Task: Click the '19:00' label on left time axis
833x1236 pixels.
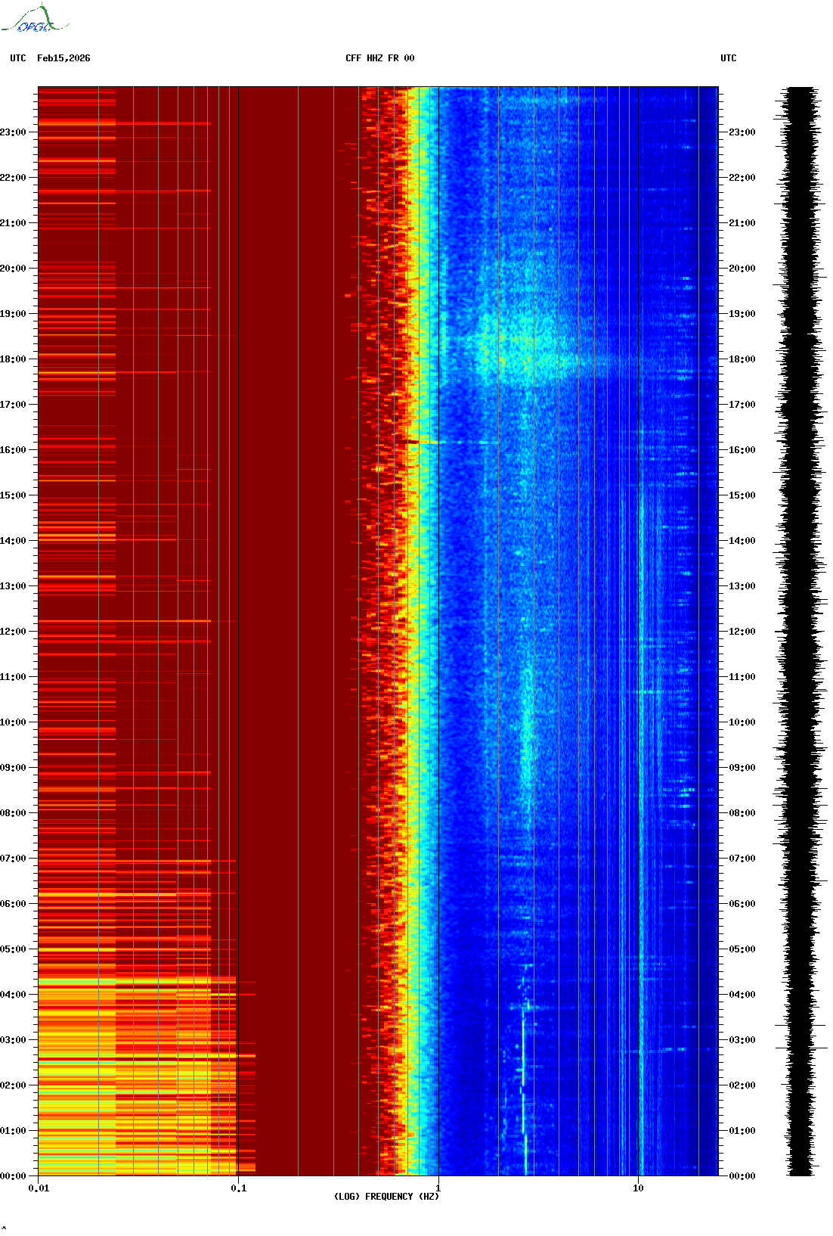Action: 13,314
